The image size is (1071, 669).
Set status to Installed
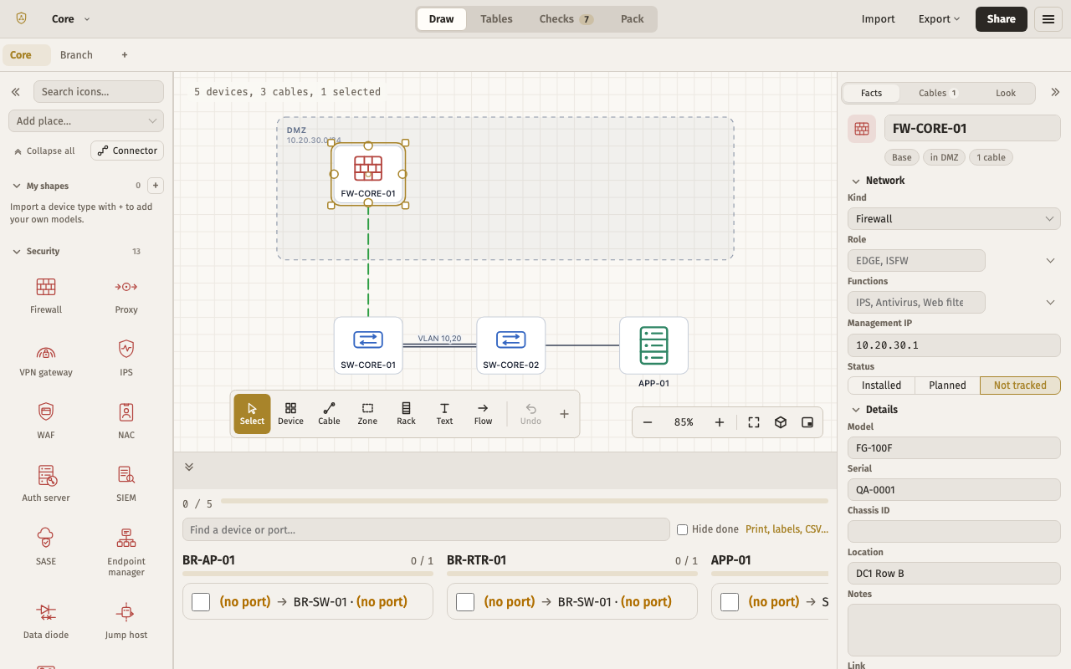pyautogui.click(x=882, y=386)
